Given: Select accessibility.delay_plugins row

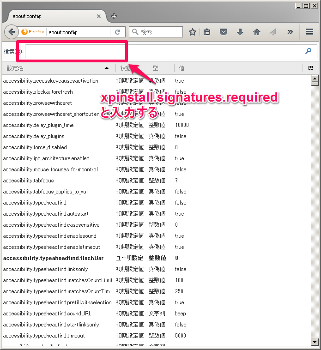Looking at the screenshot, I should [x=156, y=136].
